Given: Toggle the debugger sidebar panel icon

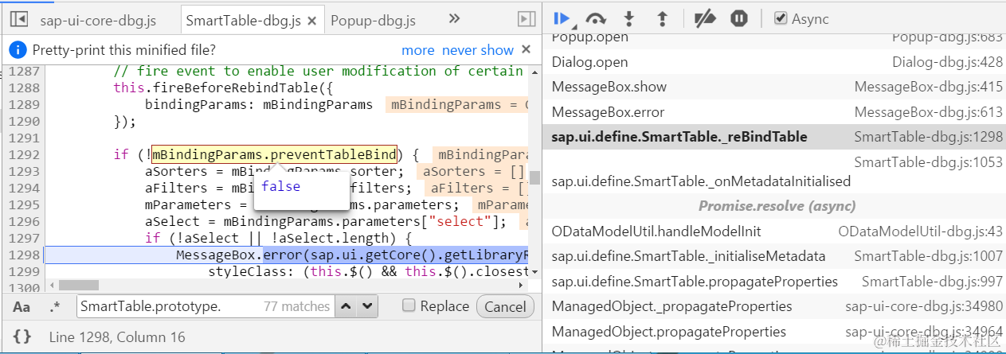Looking at the screenshot, I should click(526, 19).
